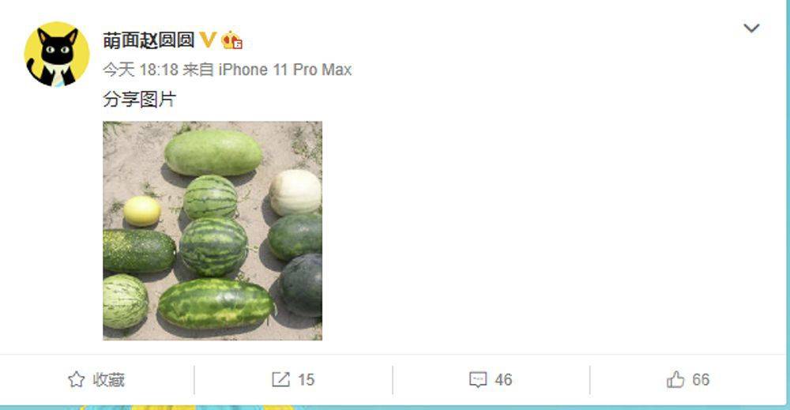790x410 pixels.
Task: Expand the post options chevron menu
Action: 751,28
